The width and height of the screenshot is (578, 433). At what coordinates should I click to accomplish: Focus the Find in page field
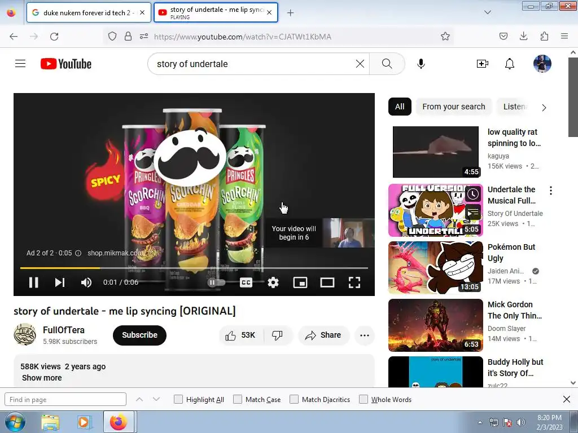(65, 400)
